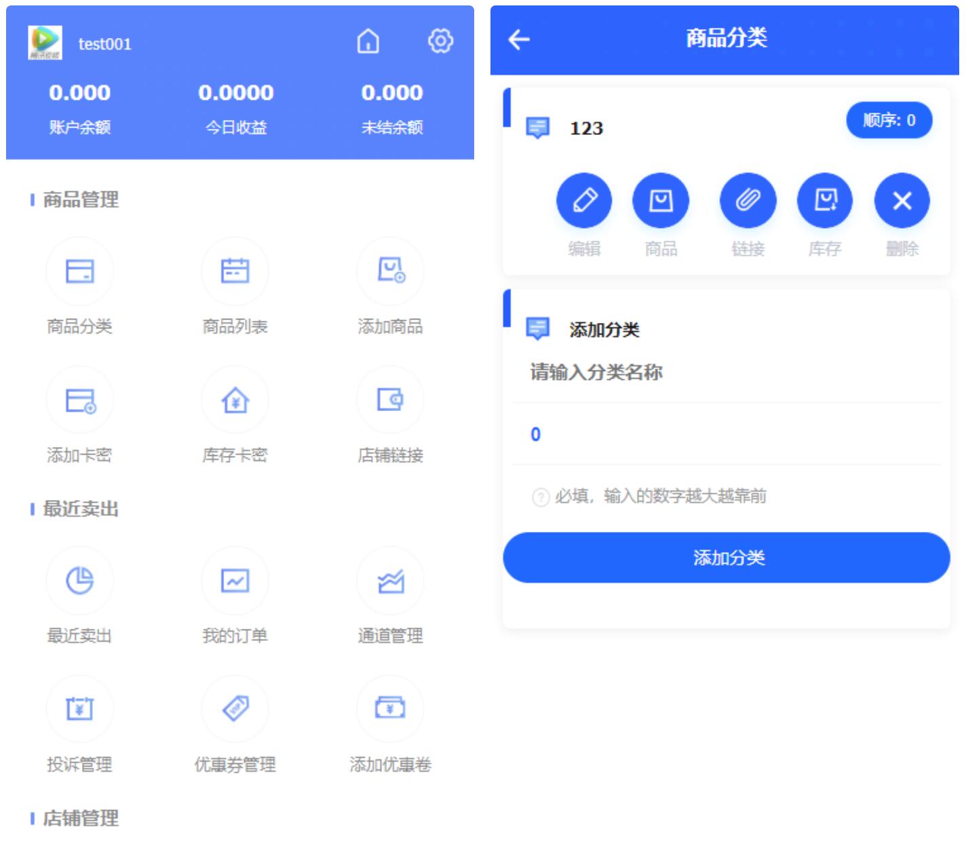
Task: Select the 商品分类 icon
Action: click(x=79, y=271)
